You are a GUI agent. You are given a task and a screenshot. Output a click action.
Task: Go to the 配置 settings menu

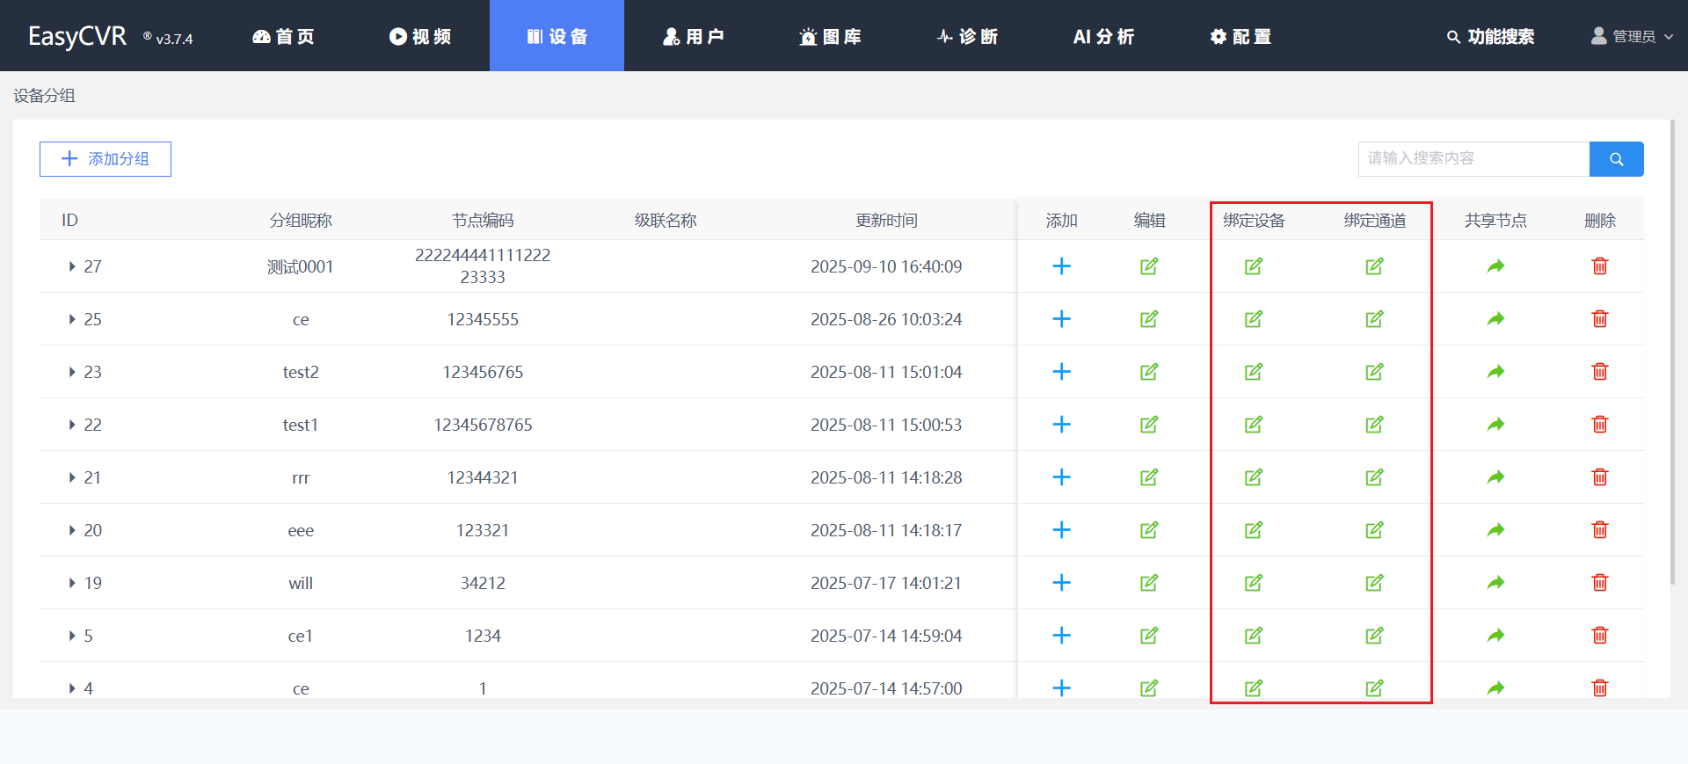[x=1241, y=36]
